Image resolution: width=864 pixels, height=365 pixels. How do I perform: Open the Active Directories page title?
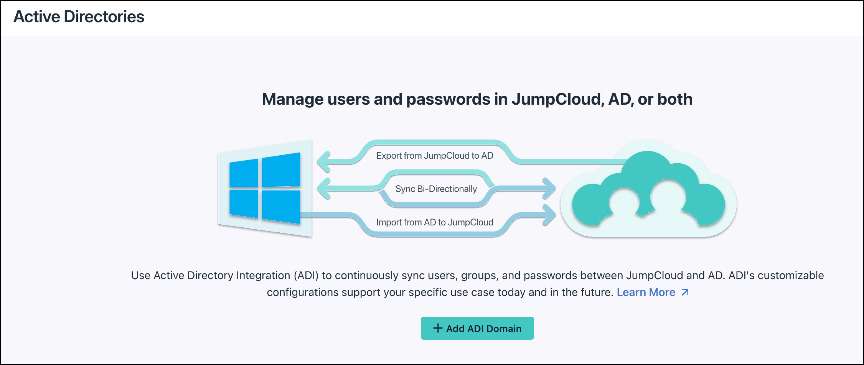point(79,16)
